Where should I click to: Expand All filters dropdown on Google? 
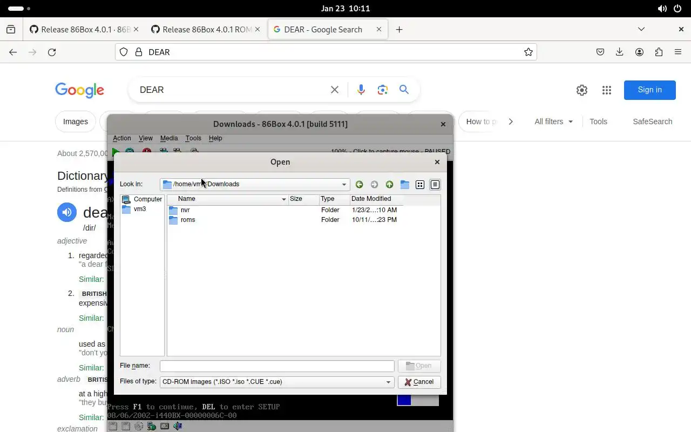tap(554, 122)
